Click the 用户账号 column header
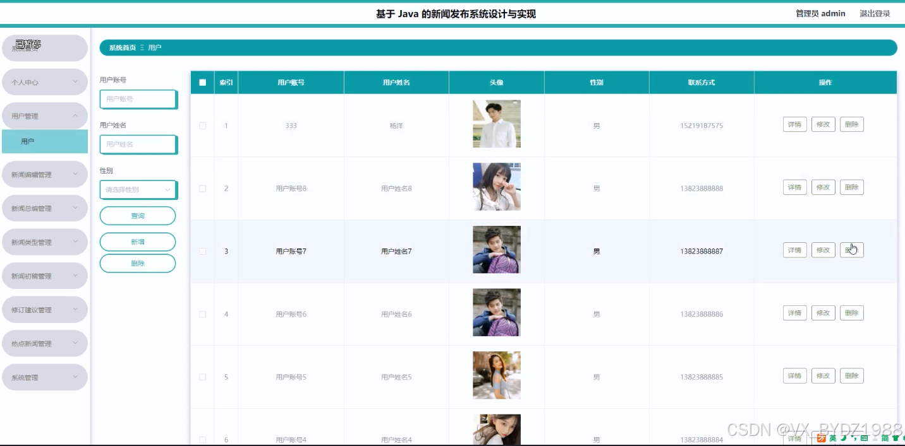Screen dimensions: 905x446 [291, 83]
